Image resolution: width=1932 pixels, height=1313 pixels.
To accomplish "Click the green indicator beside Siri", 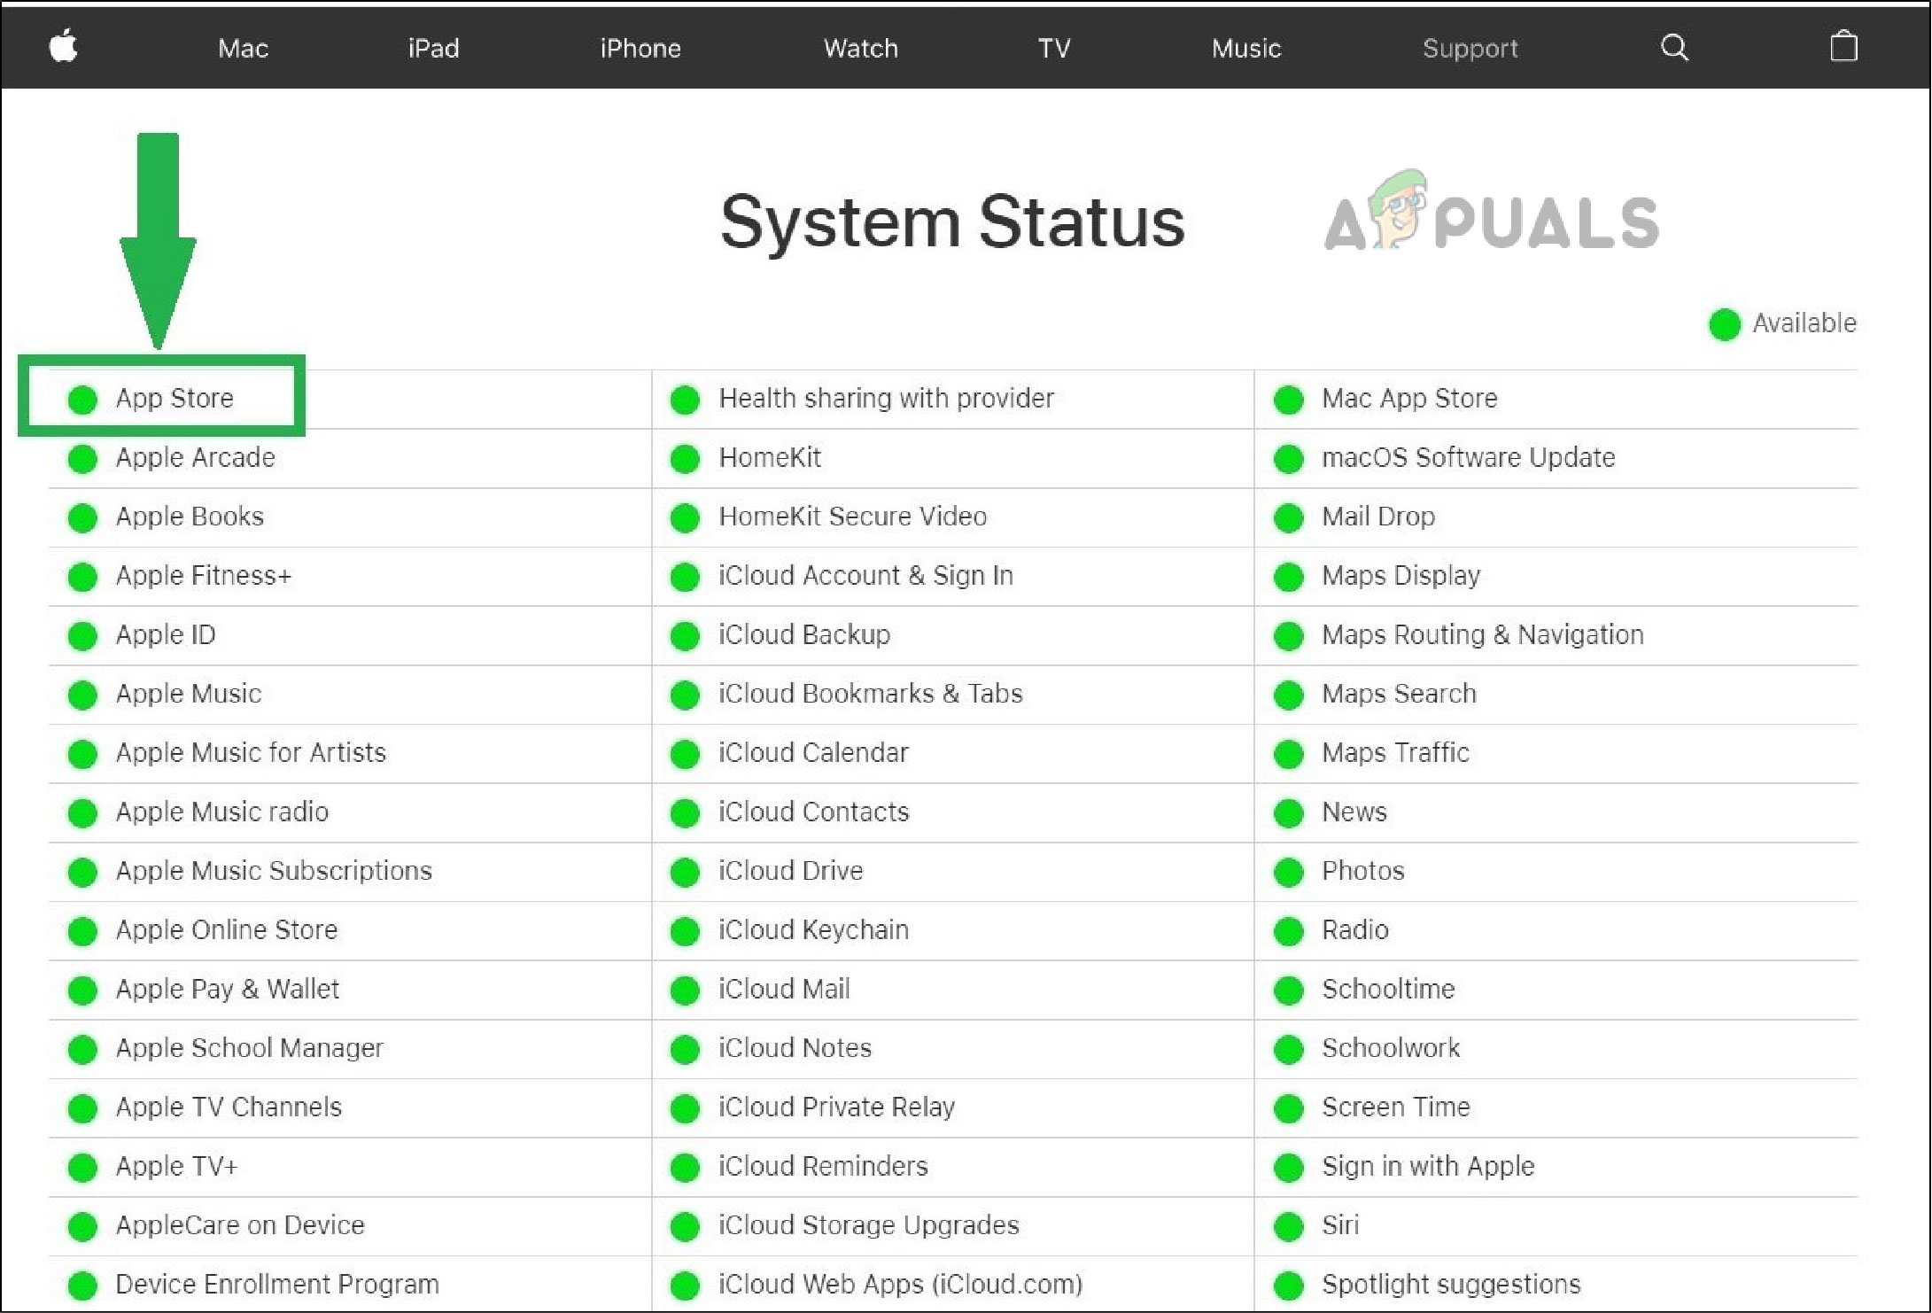I will (1287, 1226).
